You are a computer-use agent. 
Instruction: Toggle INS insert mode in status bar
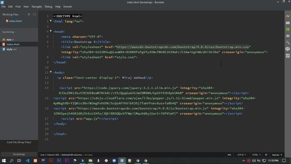pyautogui.click(x=229, y=155)
